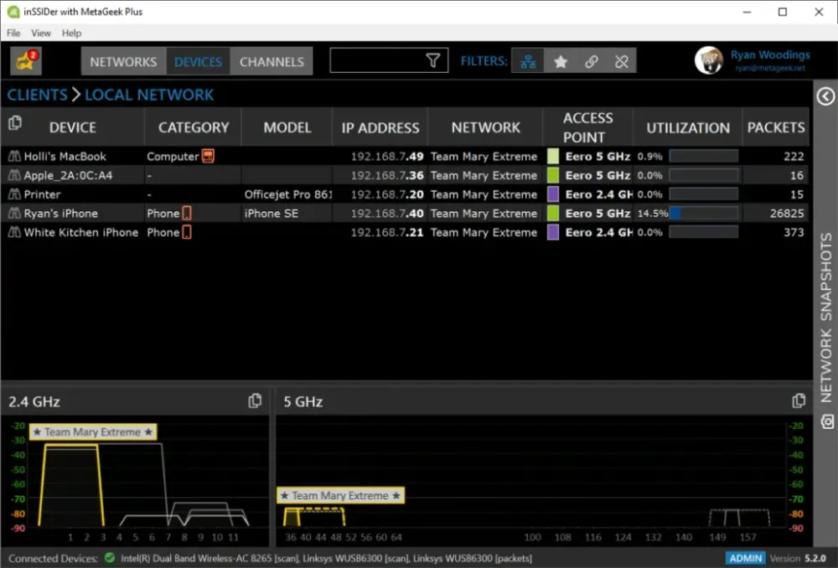
Task: Click Ryan's iPhone utilization bar
Action: pos(705,213)
